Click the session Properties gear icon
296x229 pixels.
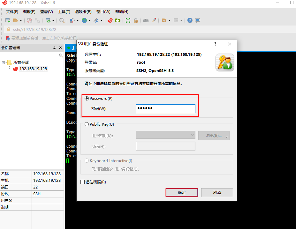[48, 20]
